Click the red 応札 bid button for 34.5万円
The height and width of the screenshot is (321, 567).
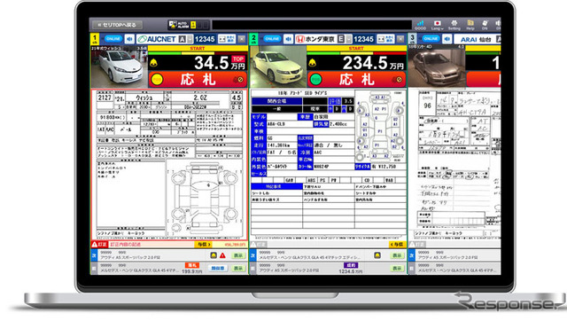tap(198, 79)
